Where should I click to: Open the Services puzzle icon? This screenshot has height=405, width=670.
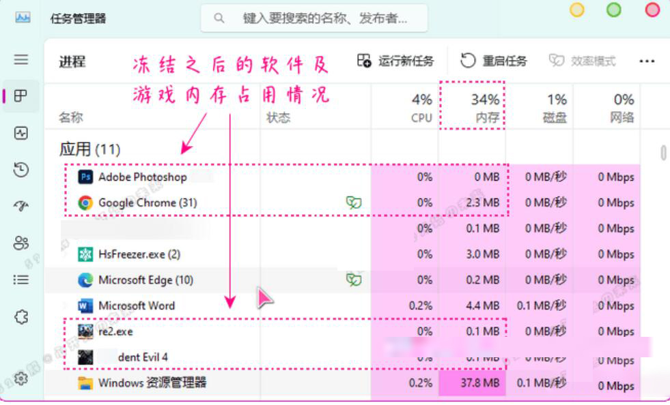21,317
